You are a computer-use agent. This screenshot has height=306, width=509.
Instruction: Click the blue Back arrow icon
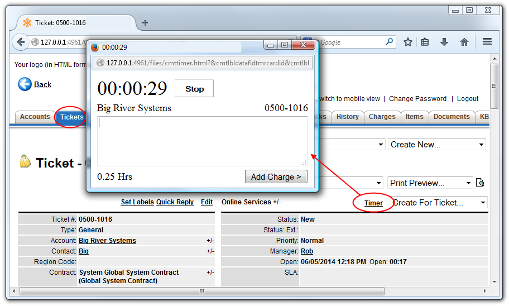click(x=25, y=84)
